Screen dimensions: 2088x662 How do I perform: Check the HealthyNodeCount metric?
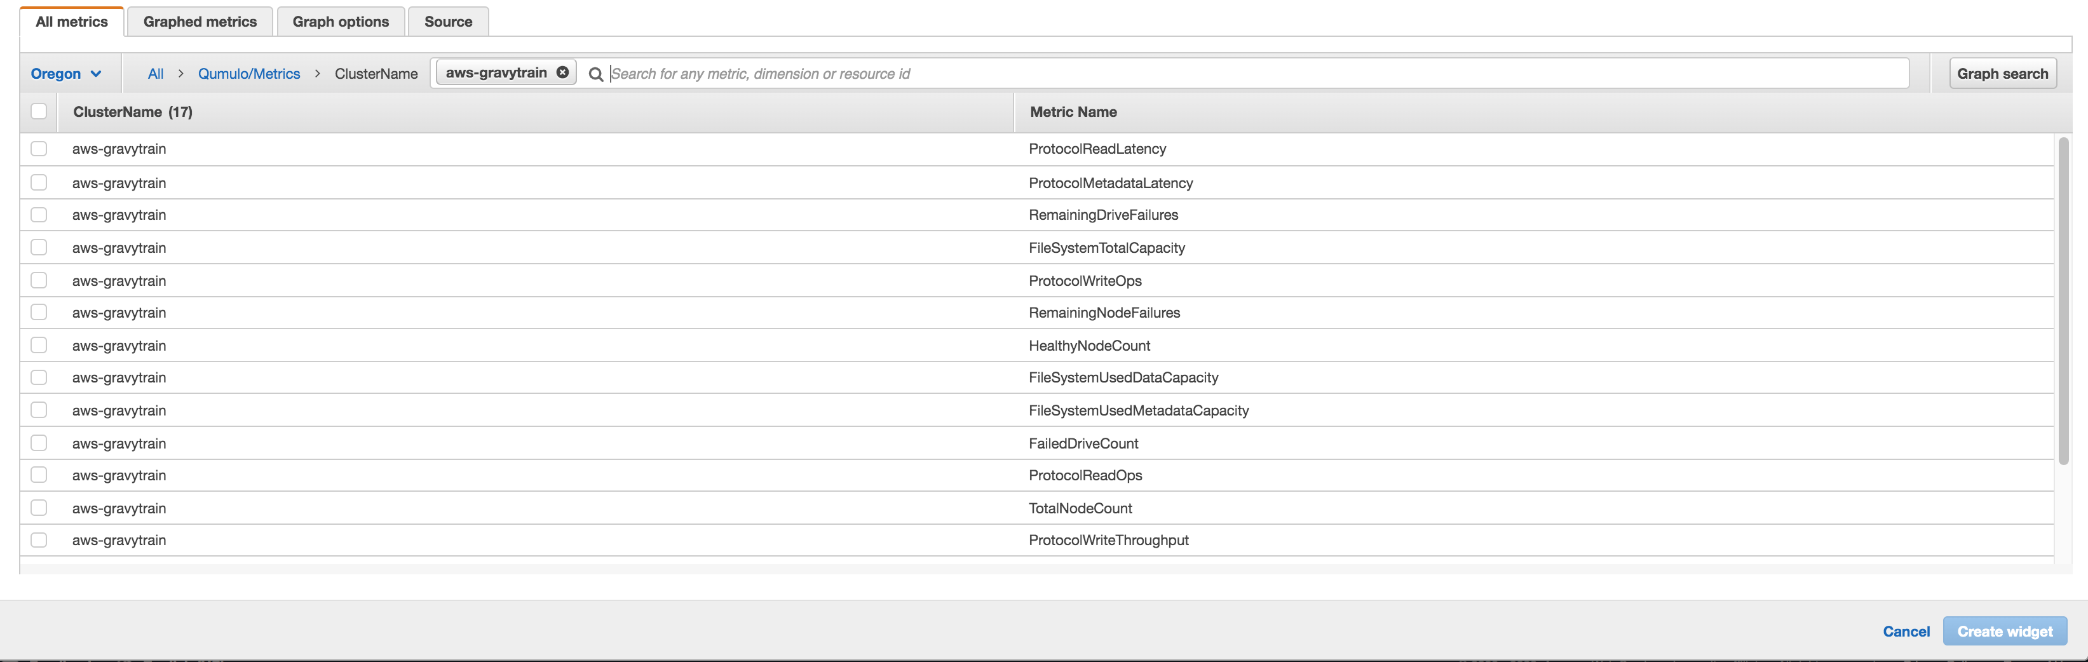pyautogui.click(x=38, y=344)
